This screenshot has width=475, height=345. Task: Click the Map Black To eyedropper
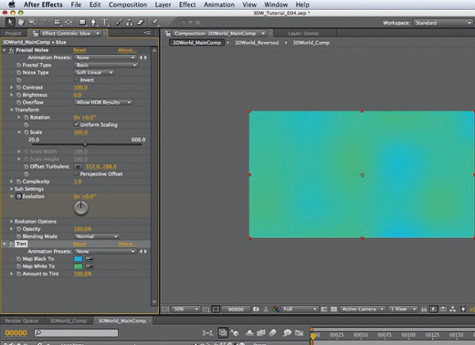point(90,259)
